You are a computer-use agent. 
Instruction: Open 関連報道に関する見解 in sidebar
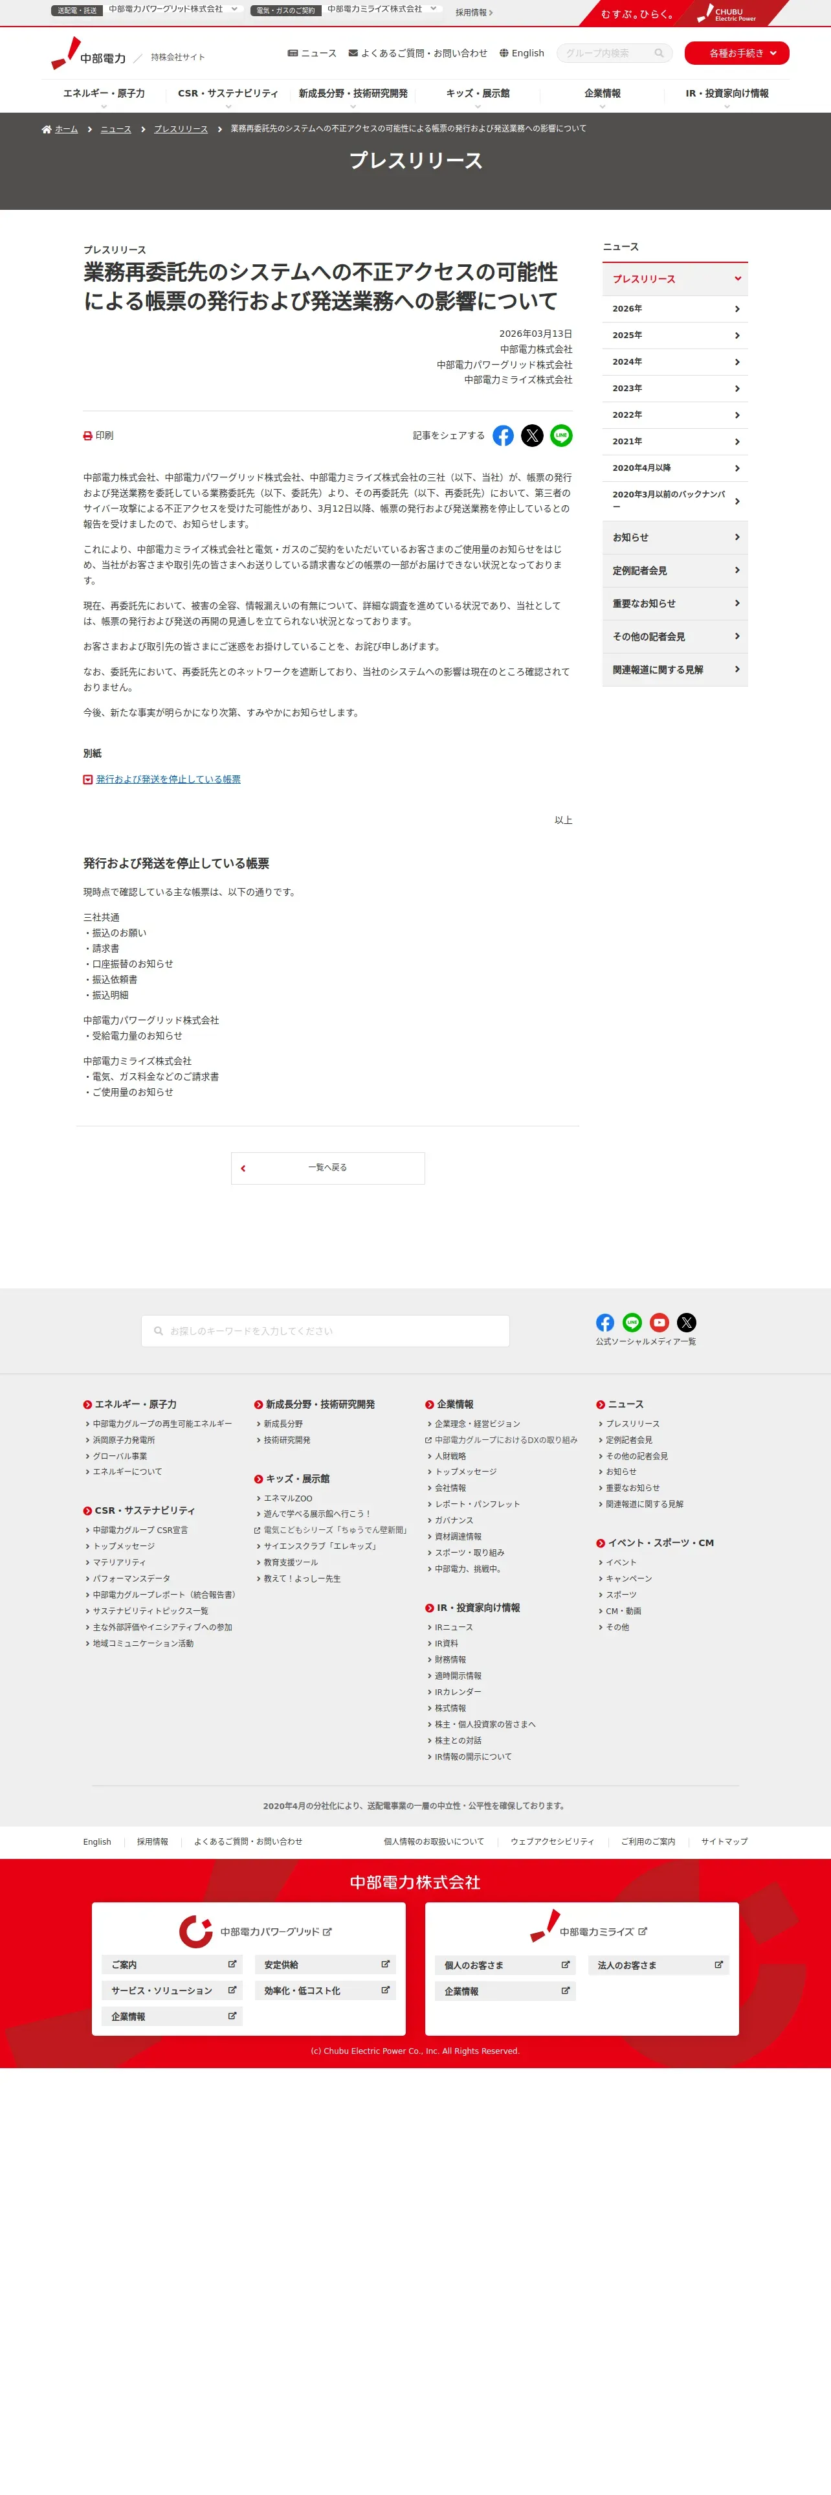click(674, 669)
